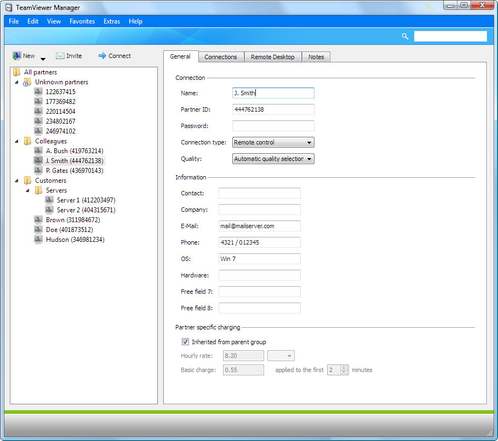Click computer icon beside A. Bush
The width and height of the screenshot is (498, 441).
click(38, 151)
